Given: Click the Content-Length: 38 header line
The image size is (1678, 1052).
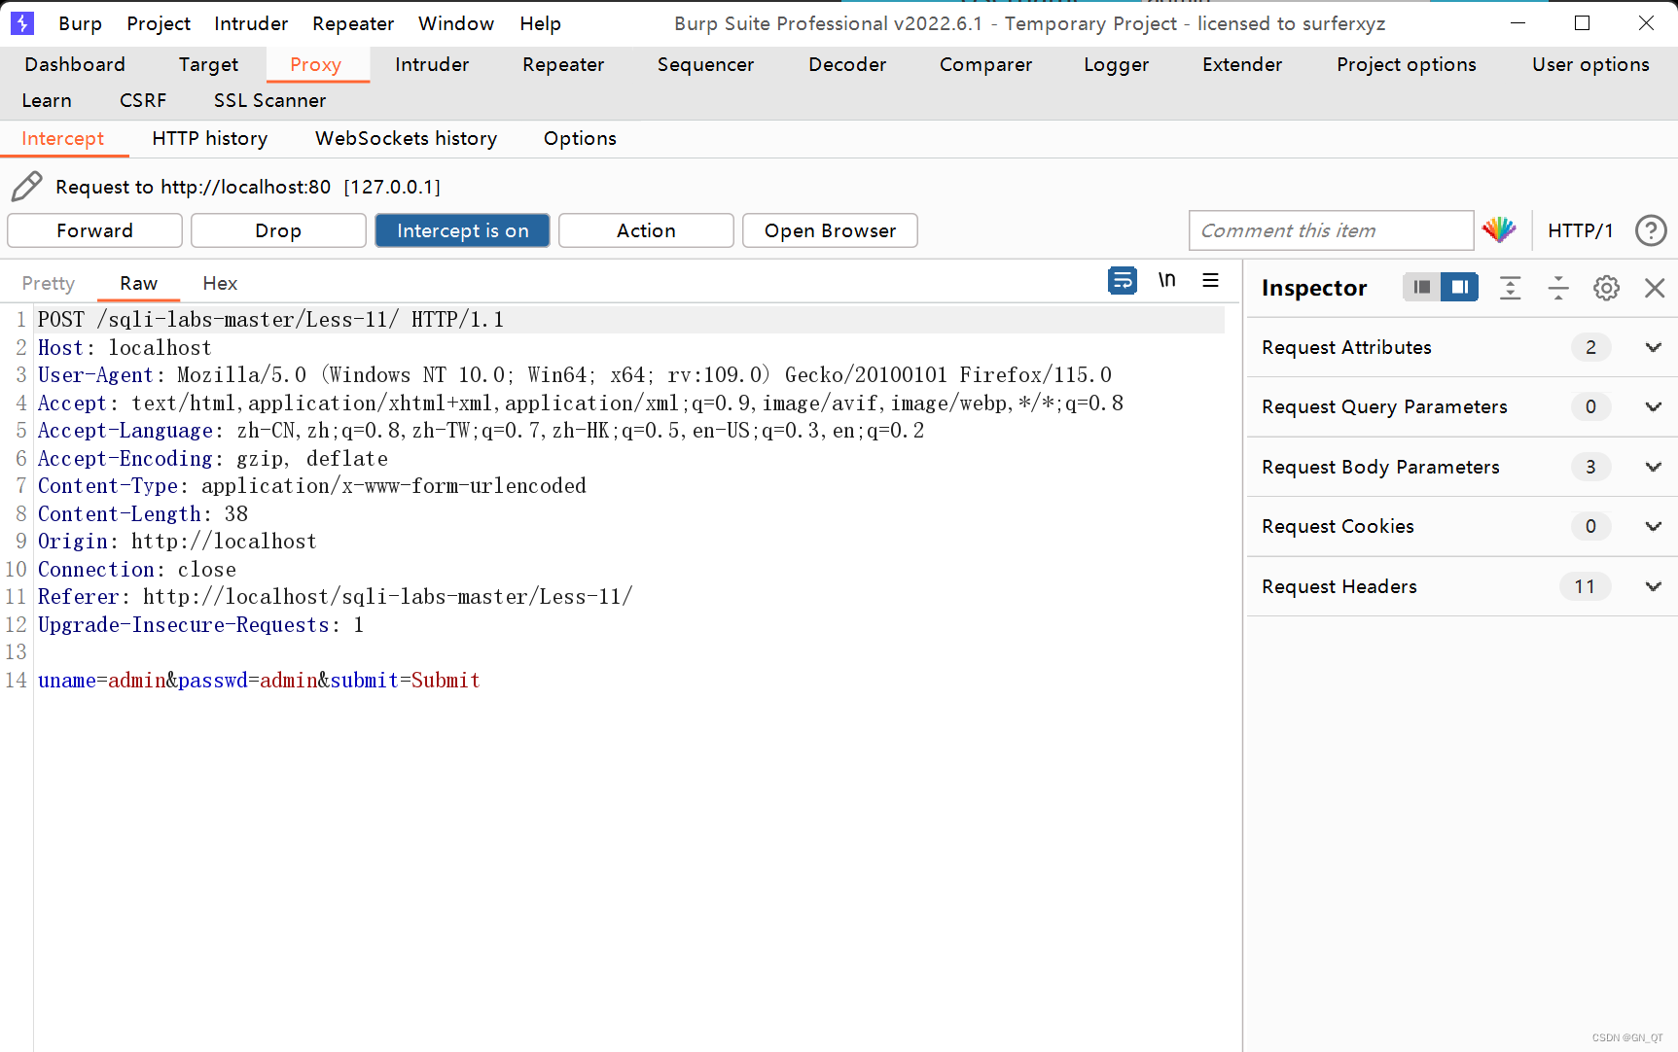Looking at the screenshot, I should [x=143, y=514].
